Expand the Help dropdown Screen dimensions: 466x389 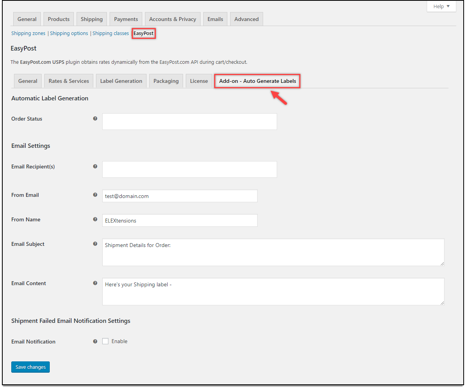(x=442, y=6)
